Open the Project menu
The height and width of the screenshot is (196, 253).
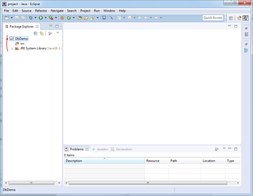coord(85,11)
